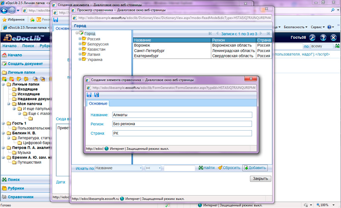Screen dimensions: 341x208
Task: Click the Найти button in the search bar
Action: pyautogui.click(x=207, y=168)
